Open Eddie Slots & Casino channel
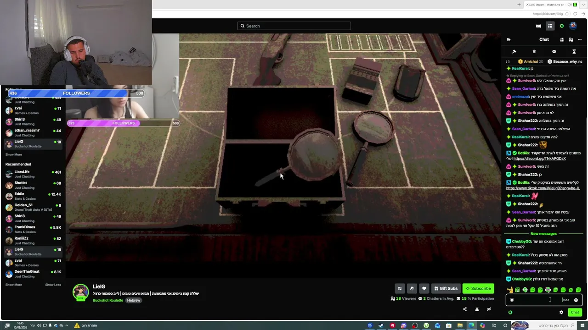The height and width of the screenshot is (330, 588). pyautogui.click(x=33, y=196)
